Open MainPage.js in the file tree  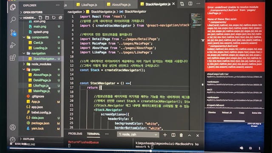point(42,91)
